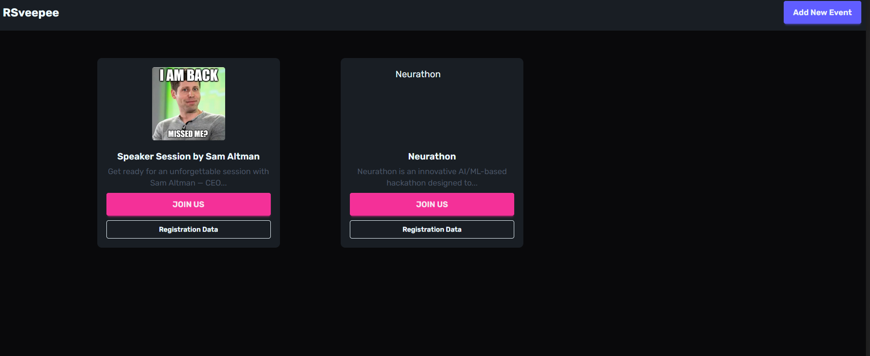Click the MISSED ME? caption on the meme
This screenshot has height=356, width=870.
tap(188, 134)
